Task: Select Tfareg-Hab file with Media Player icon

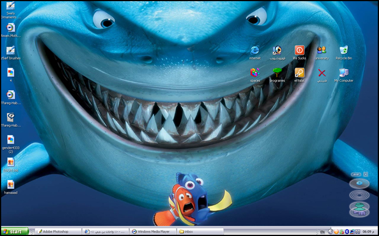Action: point(10,98)
